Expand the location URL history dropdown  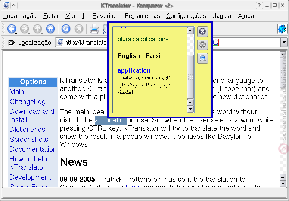tap(284, 43)
